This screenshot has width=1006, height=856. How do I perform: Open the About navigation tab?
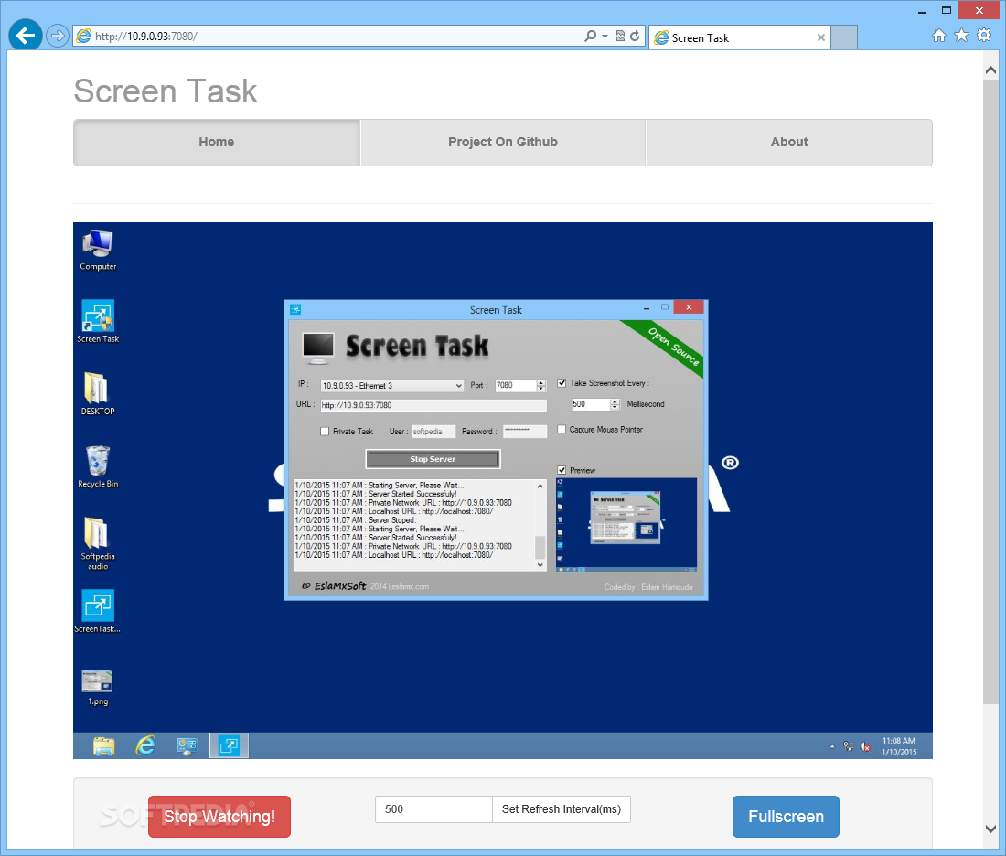coord(789,142)
